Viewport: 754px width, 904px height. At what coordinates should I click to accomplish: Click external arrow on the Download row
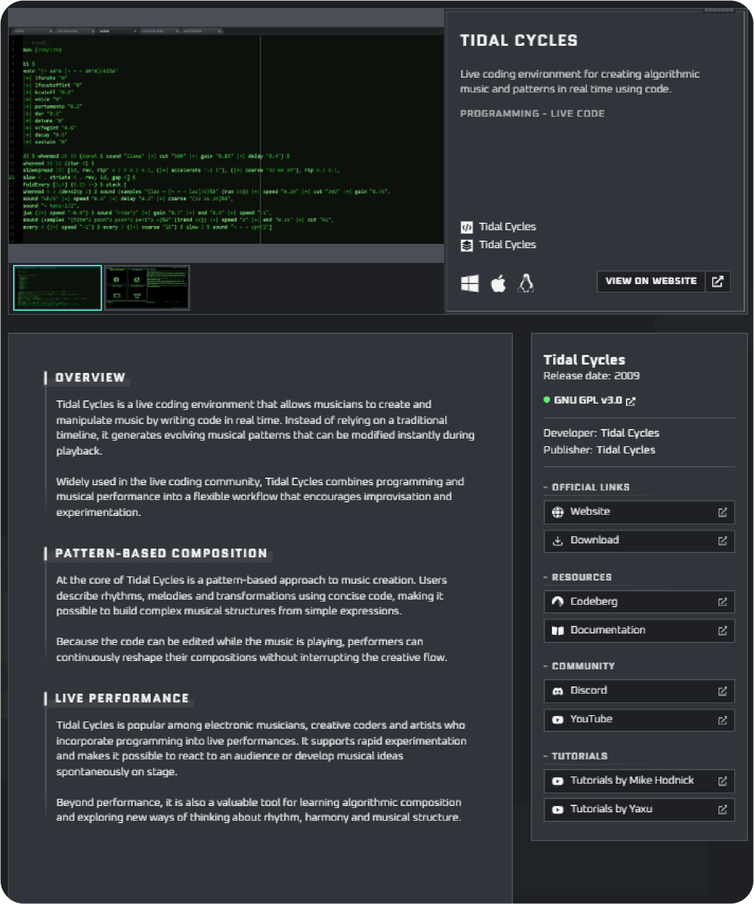722,541
